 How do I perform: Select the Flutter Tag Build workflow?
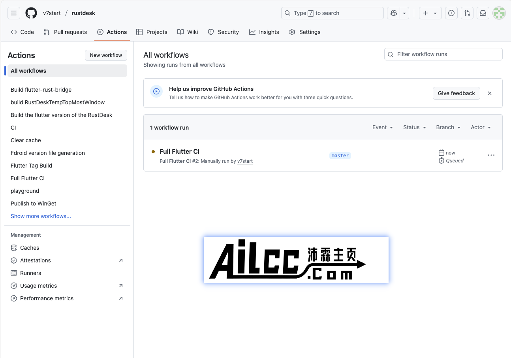tap(32, 166)
